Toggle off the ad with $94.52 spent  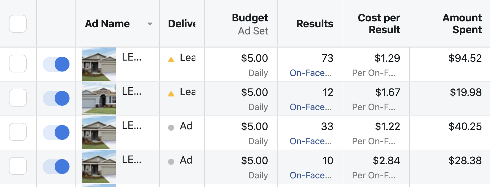click(x=56, y=64)
